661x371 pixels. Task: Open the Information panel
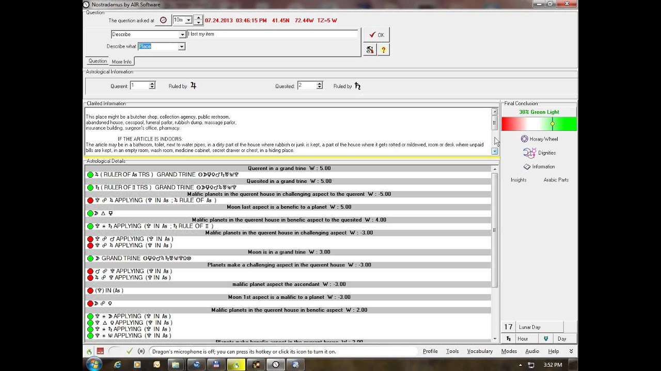[539, 166]
